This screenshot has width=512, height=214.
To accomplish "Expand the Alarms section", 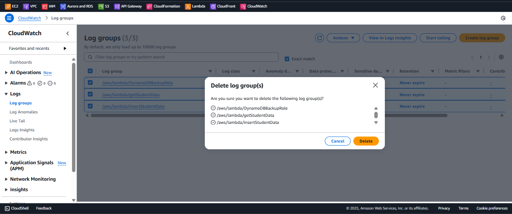I will [6, 83].
